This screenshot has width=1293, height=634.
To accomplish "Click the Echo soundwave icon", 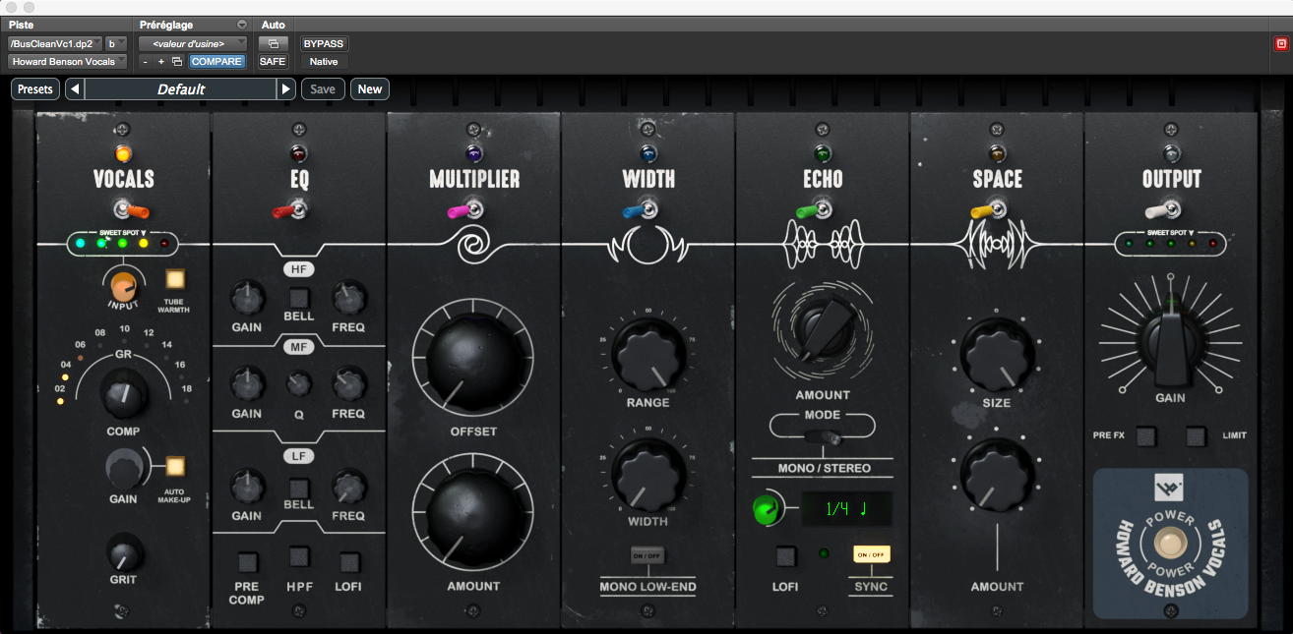I will point(822,242).
